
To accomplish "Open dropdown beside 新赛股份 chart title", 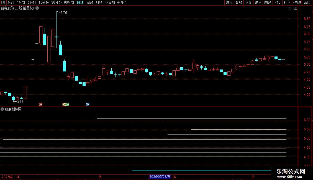I will [37, 8].
